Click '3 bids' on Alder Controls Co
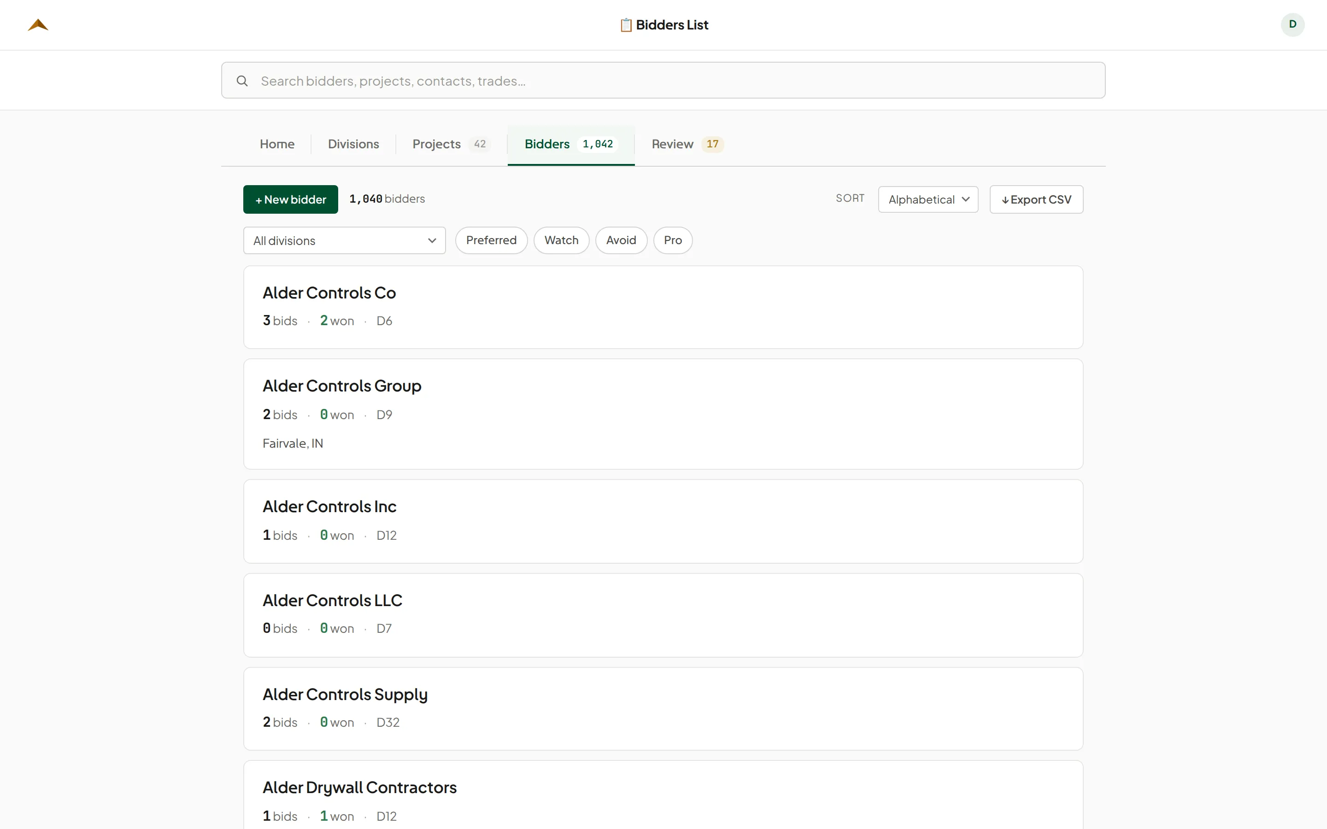Image resolution: width=1327 pixels, height=829 pixels. 280,321
